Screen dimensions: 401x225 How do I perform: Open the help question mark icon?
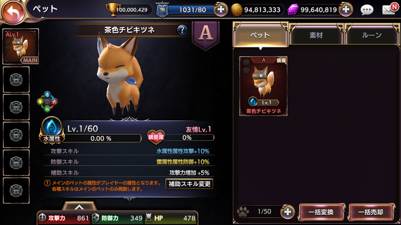pyautogui.click(x=182, y=30)
